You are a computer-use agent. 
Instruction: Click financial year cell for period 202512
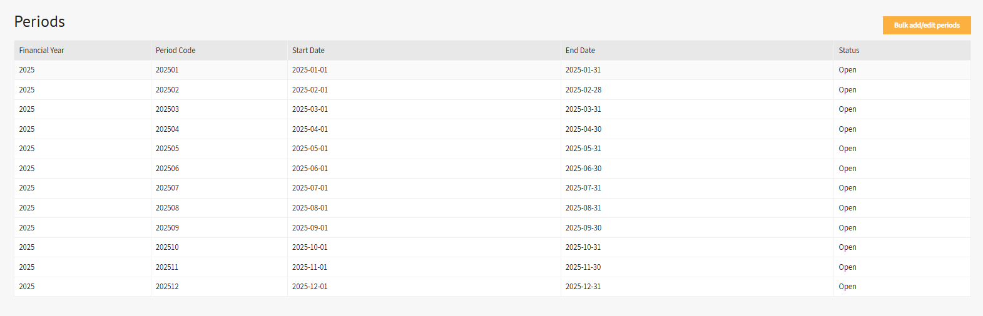pyautogui.click(x=27, y=287)
